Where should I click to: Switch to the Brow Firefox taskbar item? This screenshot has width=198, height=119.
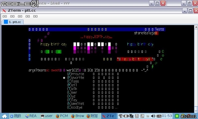[78, 116]
